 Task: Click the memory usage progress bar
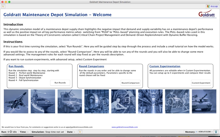pos(205,132)
